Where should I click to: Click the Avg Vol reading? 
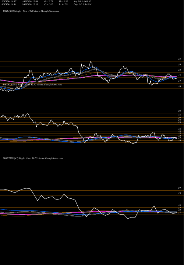tap(82, 1)
